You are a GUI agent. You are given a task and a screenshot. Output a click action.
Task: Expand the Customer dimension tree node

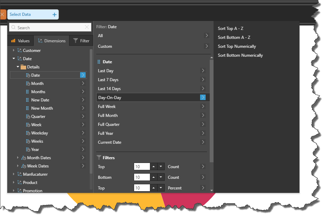(x=14, y=51)
